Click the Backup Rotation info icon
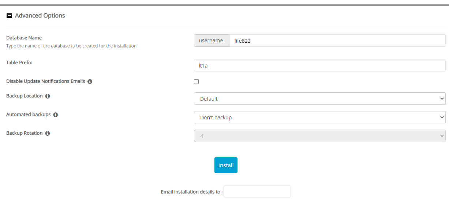The image size is (449, 219). (48, 133)
